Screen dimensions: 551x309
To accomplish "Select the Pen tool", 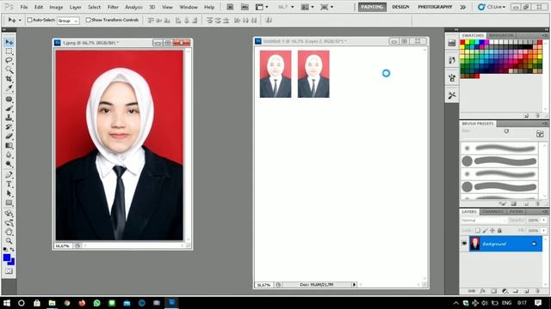I will 9,175.
